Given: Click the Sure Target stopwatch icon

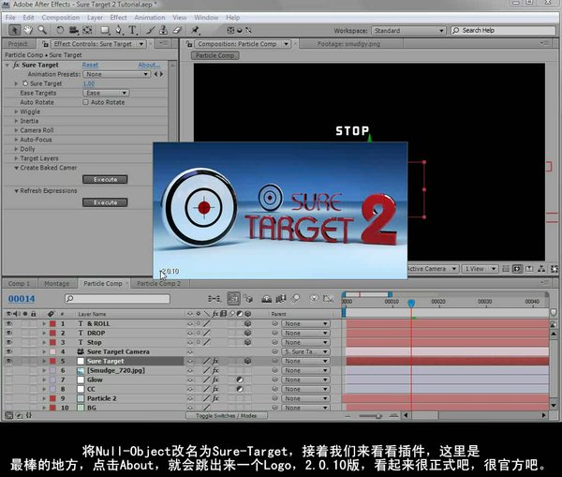Looking at the screenshot, I should click(x=25, y=83).
